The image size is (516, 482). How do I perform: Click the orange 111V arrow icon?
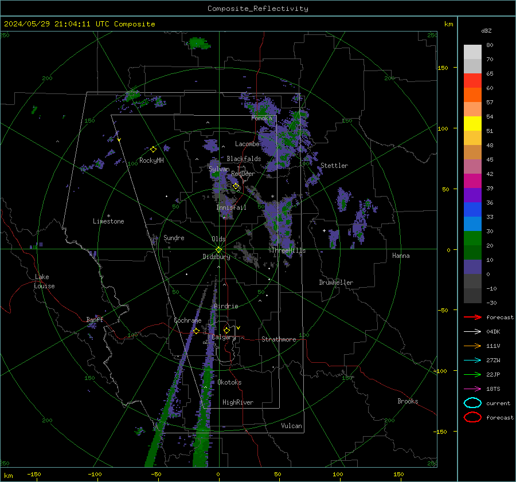point(472,346)
